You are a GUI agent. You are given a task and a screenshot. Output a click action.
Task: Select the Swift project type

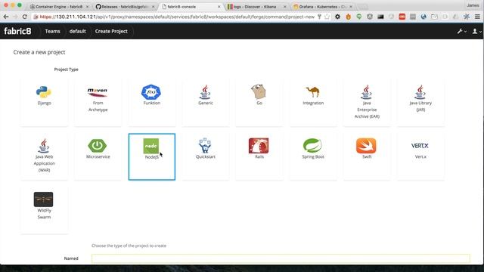click(x=367, y=156)
